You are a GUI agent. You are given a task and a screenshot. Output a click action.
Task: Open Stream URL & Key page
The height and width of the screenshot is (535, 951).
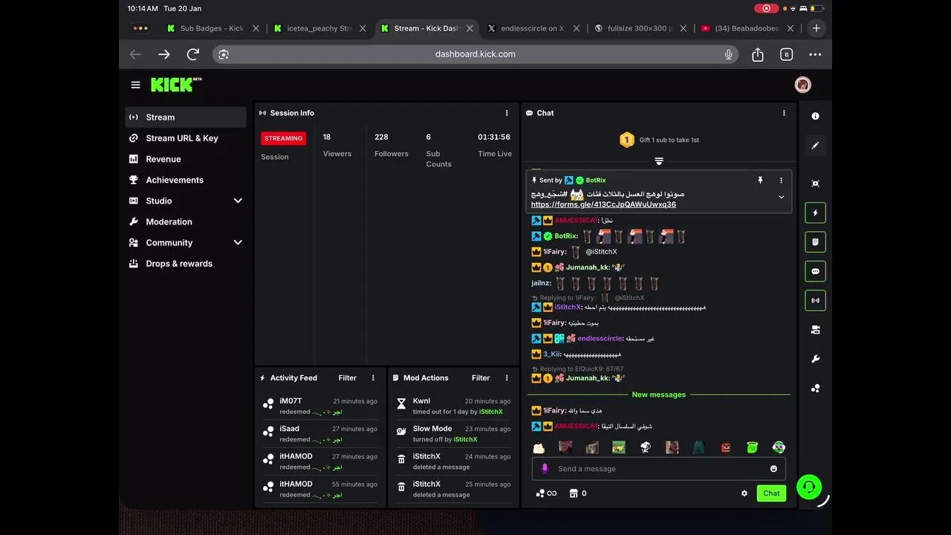coord(186,138)
